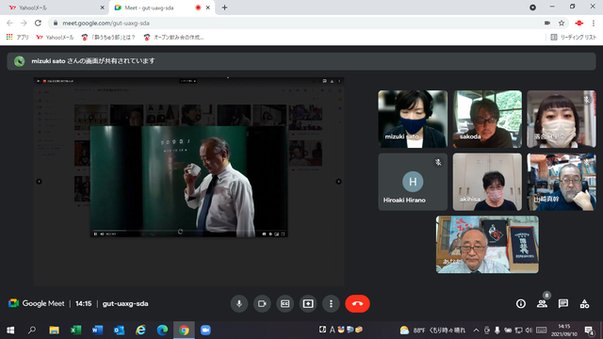
Task: Open Excel from the taskbar
Action: (75, 331)
